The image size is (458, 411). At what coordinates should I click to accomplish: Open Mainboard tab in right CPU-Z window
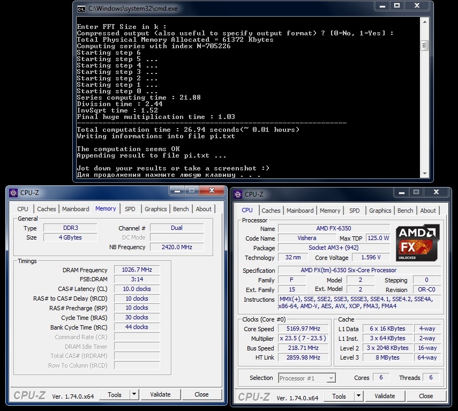[x=300, y=211]
